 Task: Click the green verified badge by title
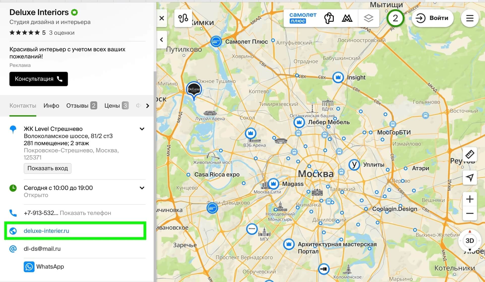point(74,12)
